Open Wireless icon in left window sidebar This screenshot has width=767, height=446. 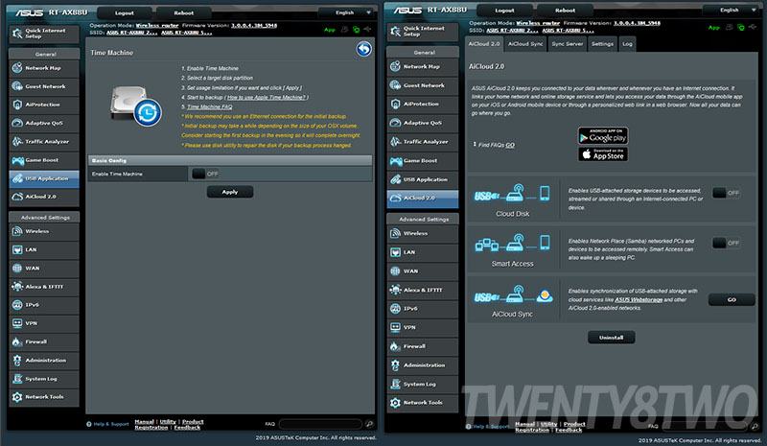pyautogui.click(x=17, y=231)
